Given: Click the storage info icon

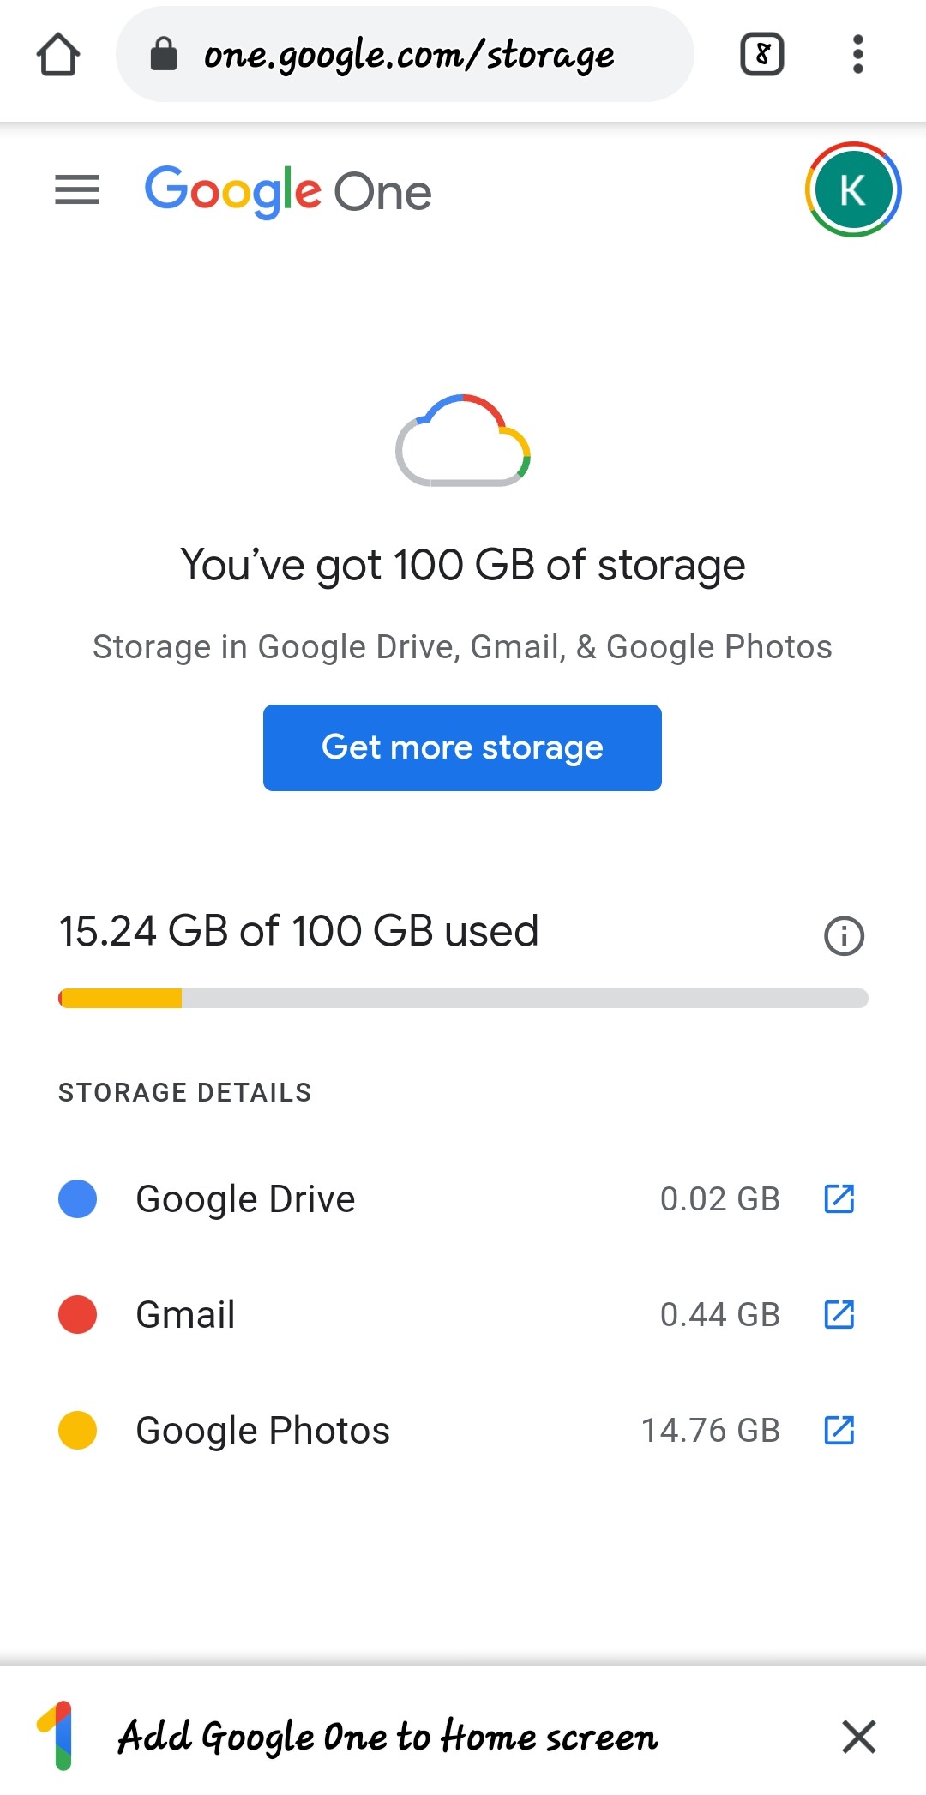Looking at the screenshot, I should coord(845,935).
